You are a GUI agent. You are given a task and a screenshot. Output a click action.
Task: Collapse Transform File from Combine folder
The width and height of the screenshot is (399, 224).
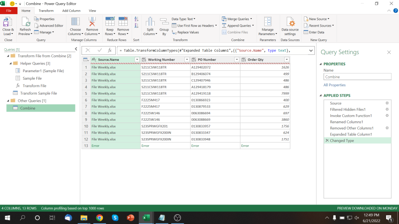[x=8, y=56]
